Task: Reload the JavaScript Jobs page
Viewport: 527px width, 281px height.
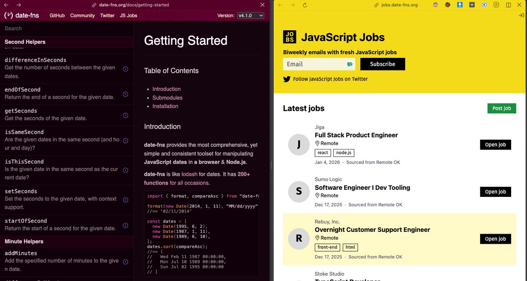Action: tap(305, 5)
